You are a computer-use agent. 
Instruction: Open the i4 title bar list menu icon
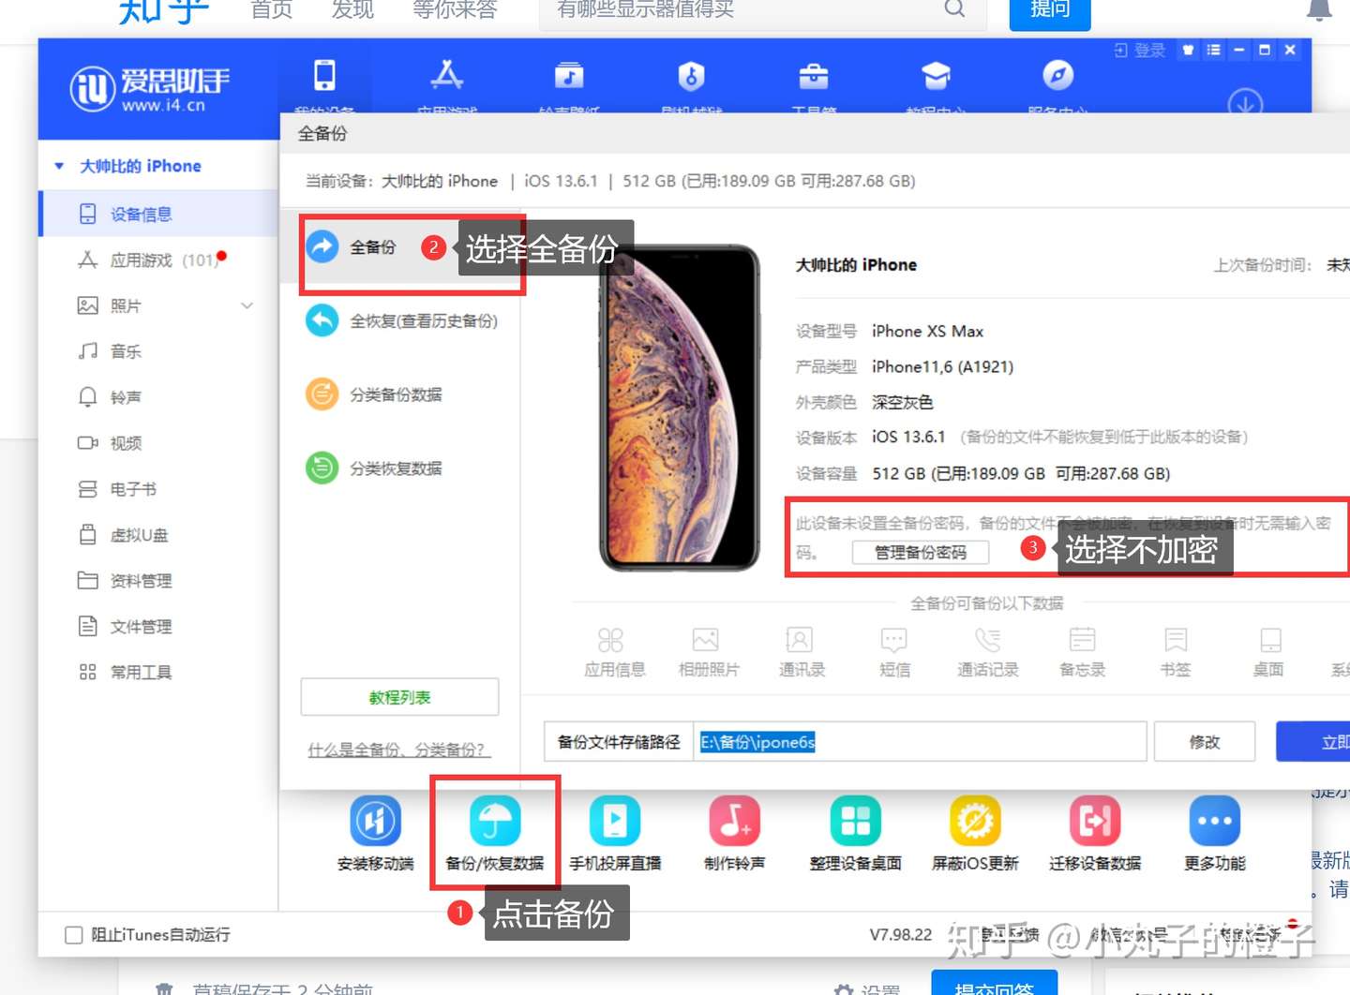click(1214, 50)
